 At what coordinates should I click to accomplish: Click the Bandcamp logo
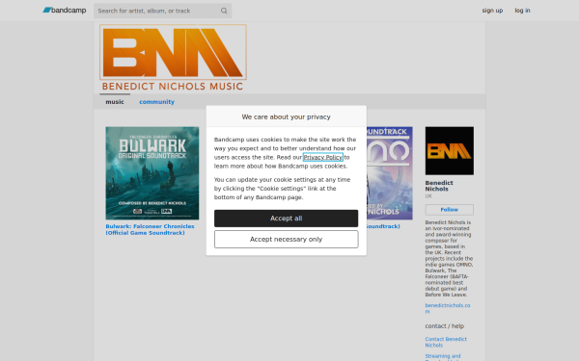tap(65, 11)
